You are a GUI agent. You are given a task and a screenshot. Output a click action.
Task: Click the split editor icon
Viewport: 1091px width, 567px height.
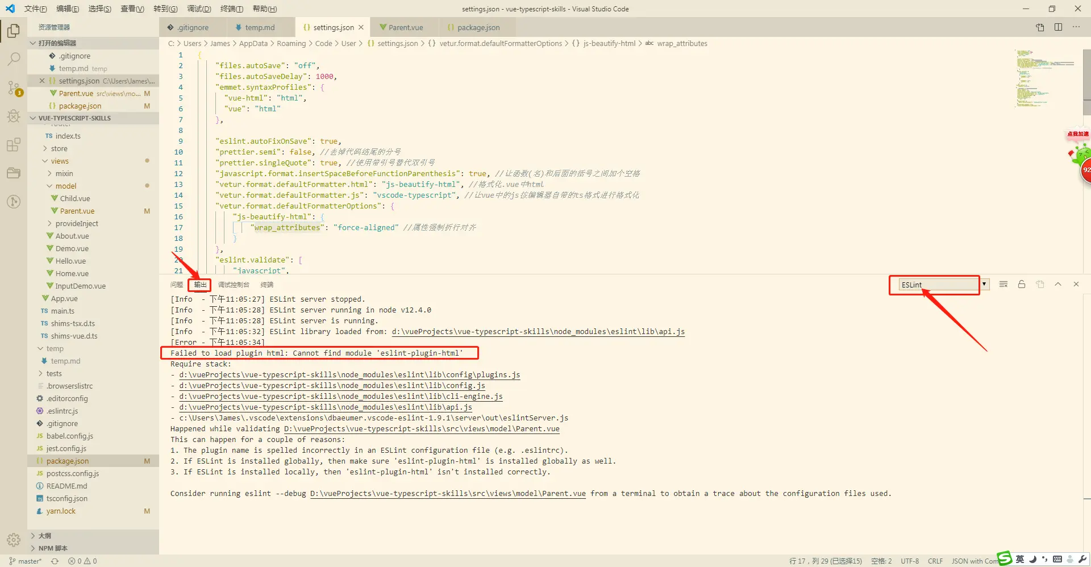[1058, 27]
